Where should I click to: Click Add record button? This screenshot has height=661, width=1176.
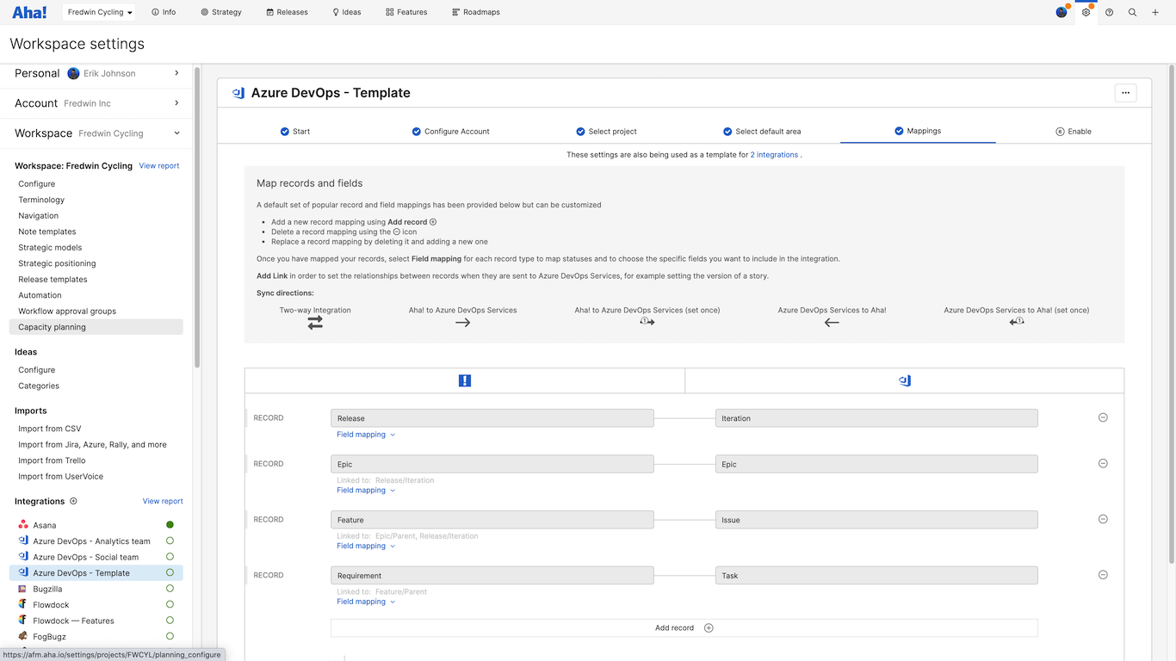[684, 628]
